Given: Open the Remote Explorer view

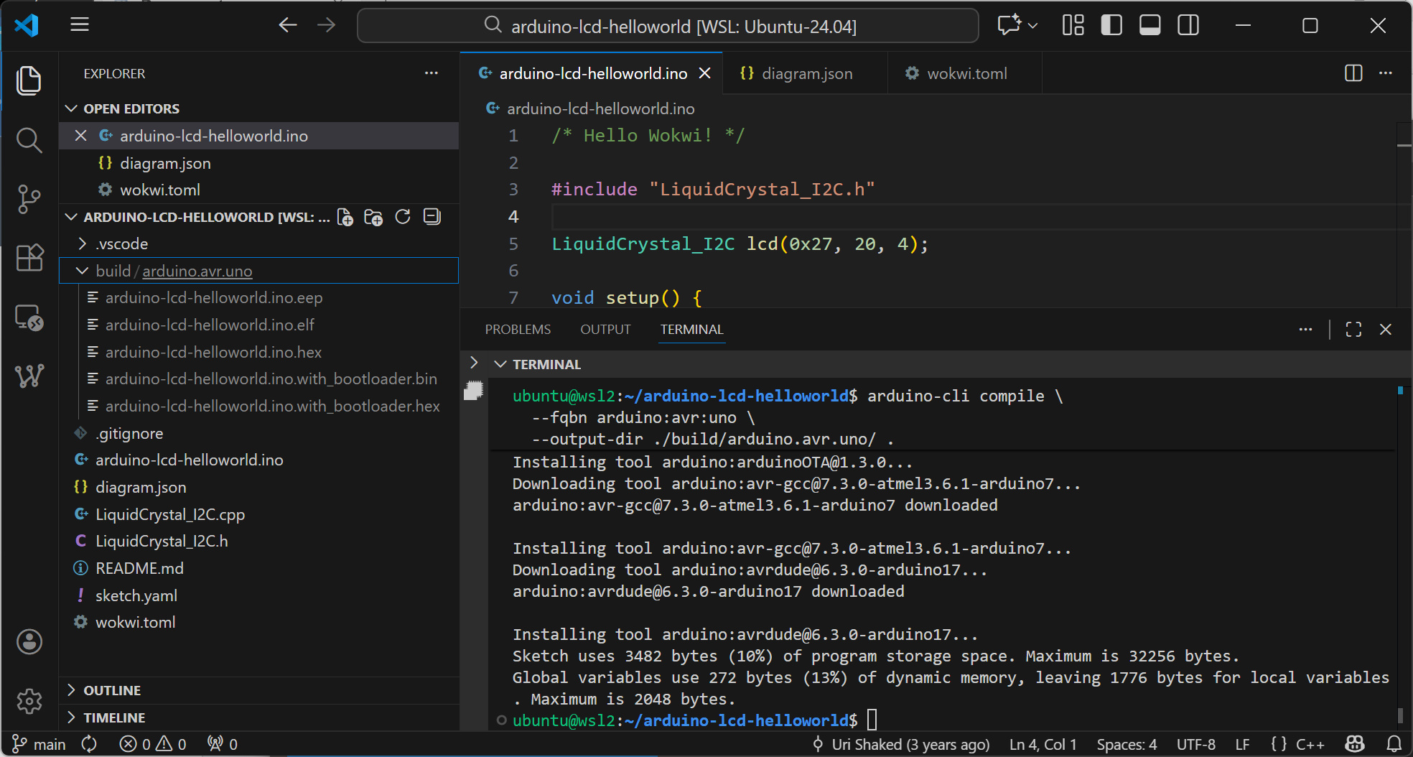Looking at the screenshot, I should tap(29, 317).
